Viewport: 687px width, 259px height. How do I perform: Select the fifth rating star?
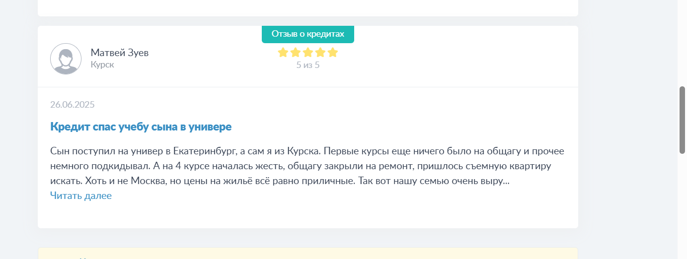click(333, 52)
